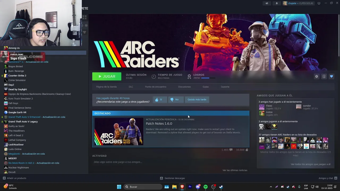340x191 pixels.
Task: Select Among Us in library list
Action: click(14, 48)
